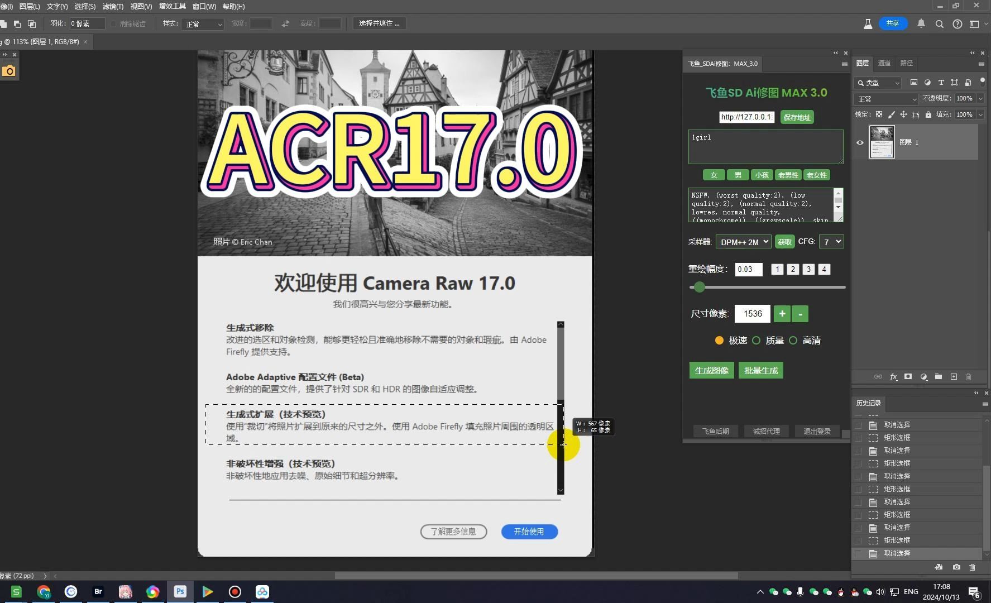Create a new layer
991x603 pixels.
(954, 377)
